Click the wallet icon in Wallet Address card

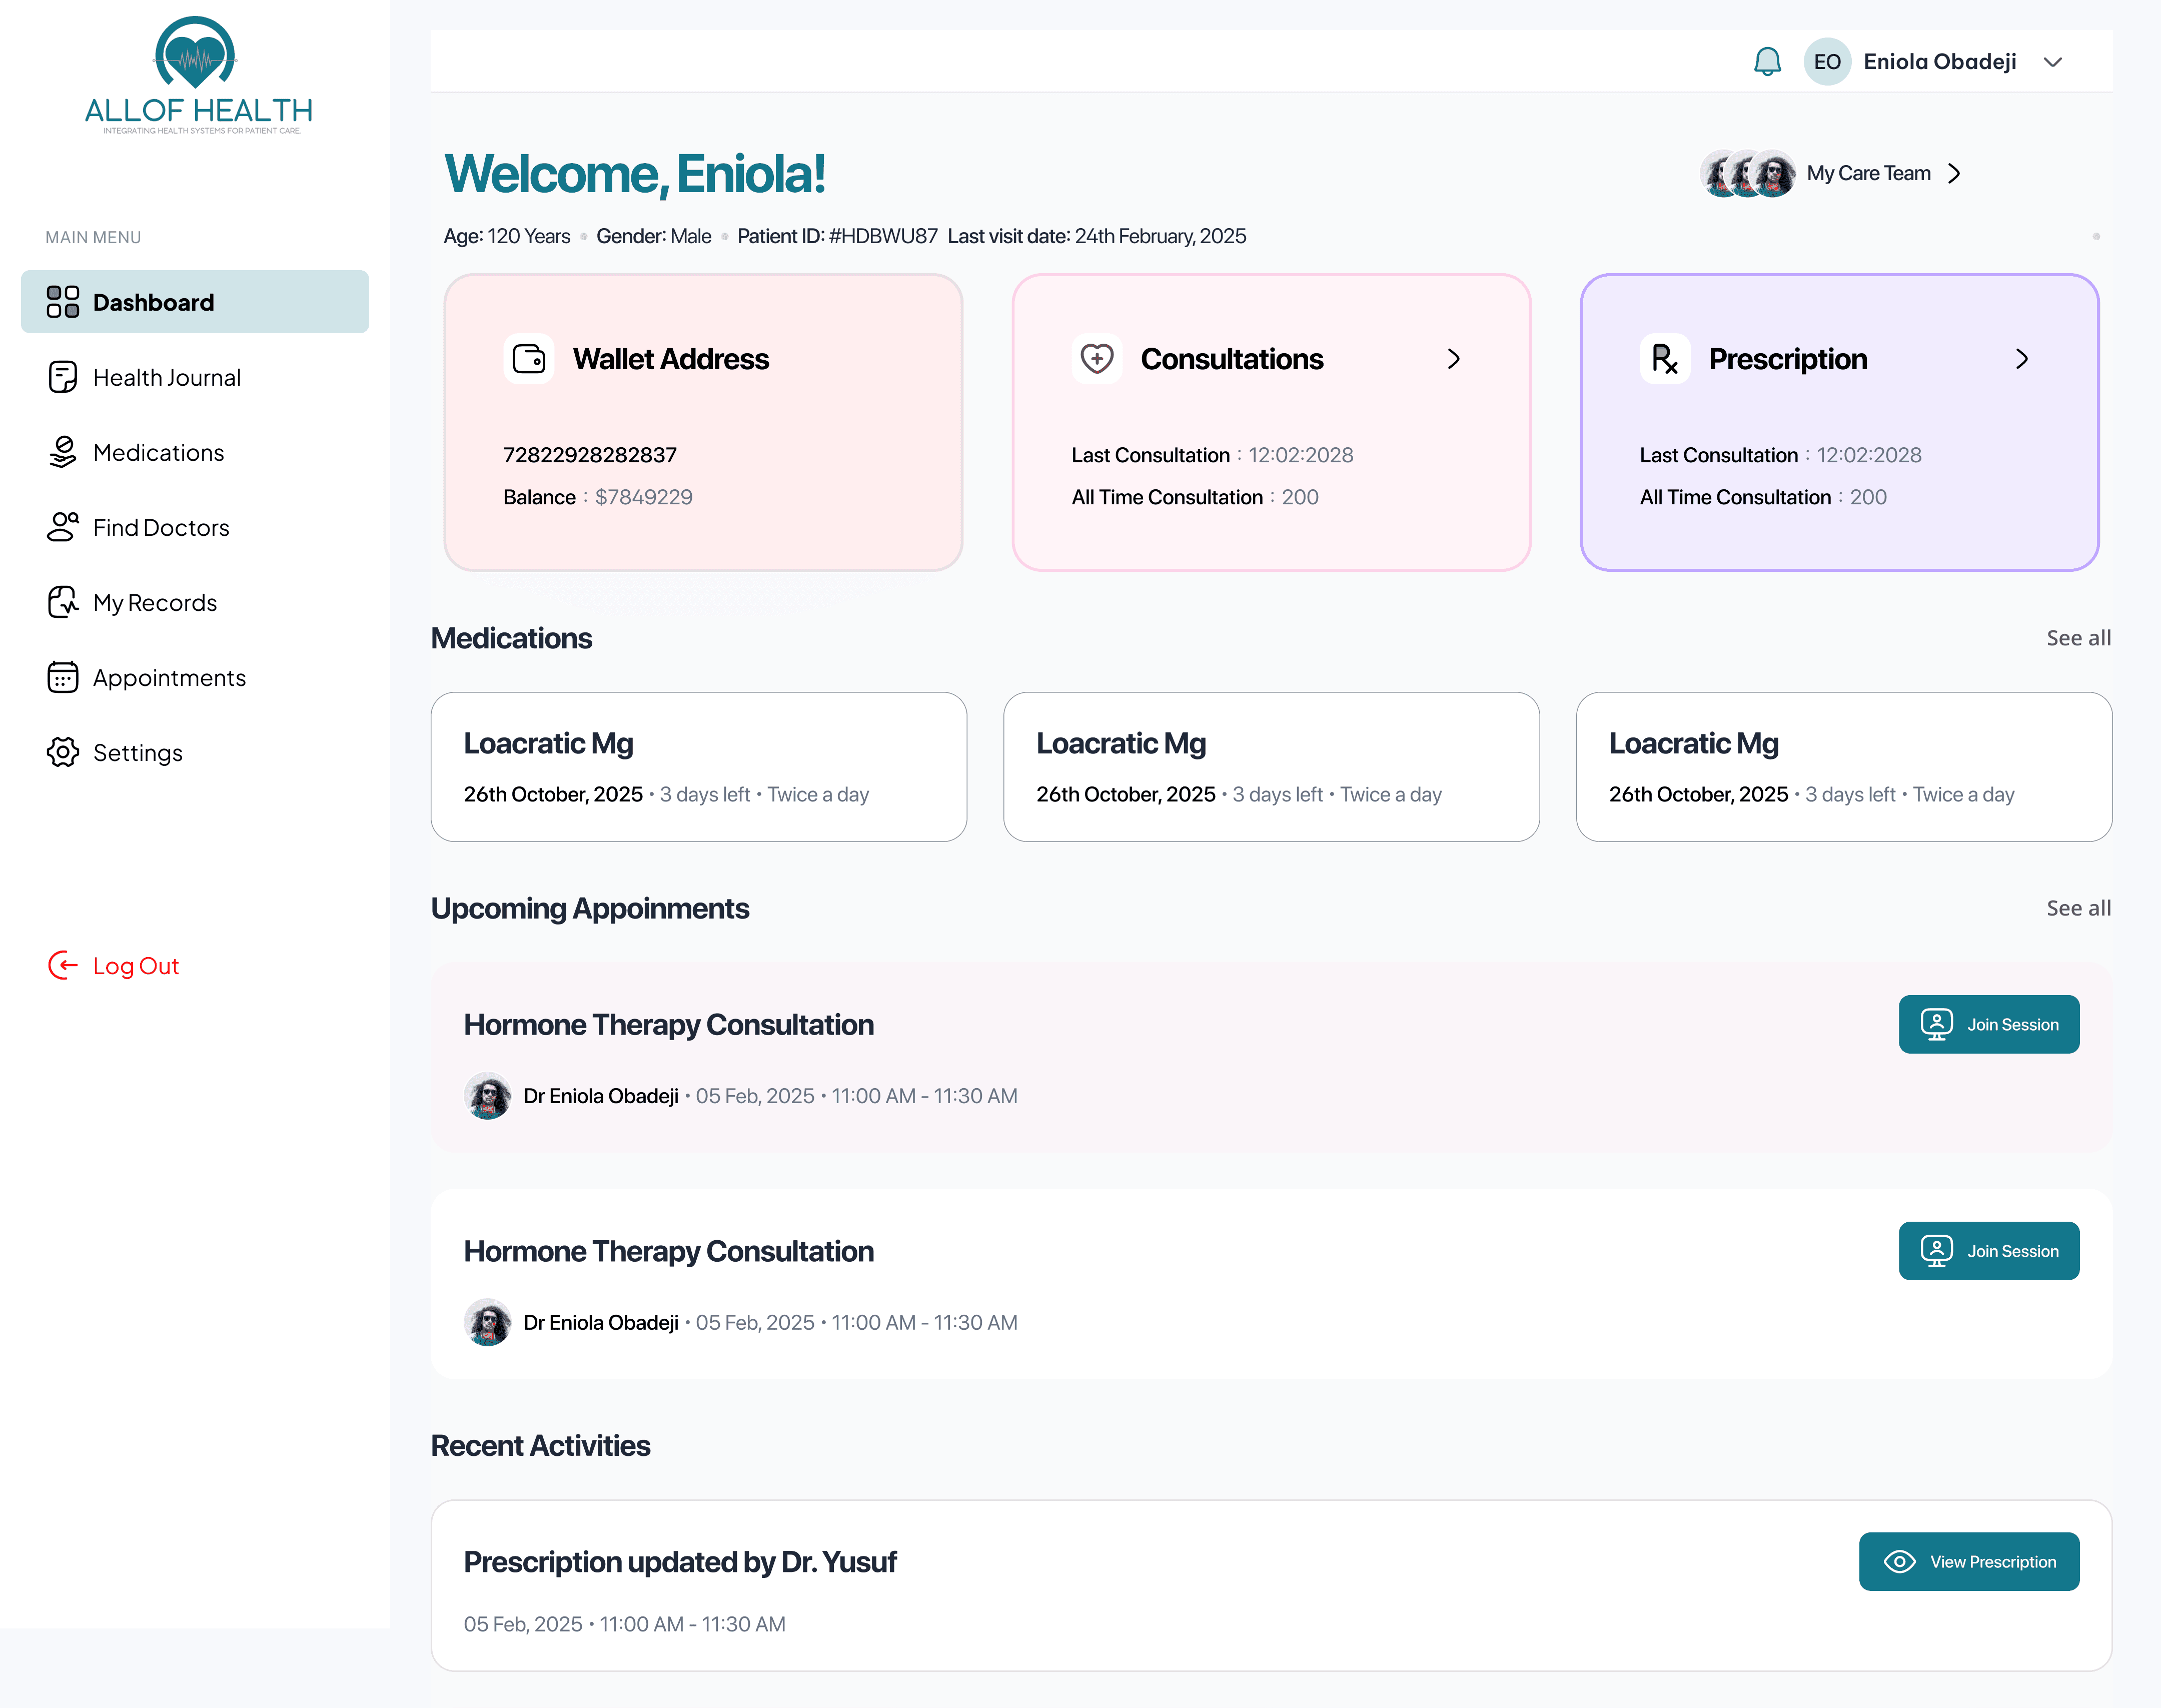[x=528, y=359]
